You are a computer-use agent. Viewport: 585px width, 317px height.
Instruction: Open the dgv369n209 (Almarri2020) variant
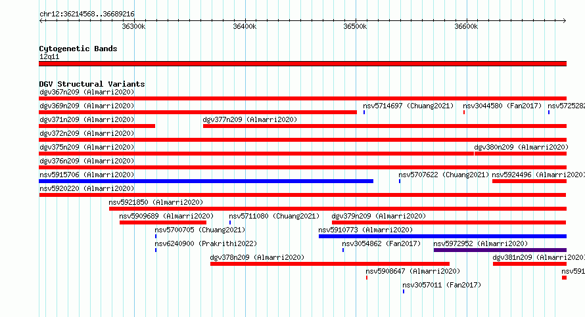click(x=87, y=106)
